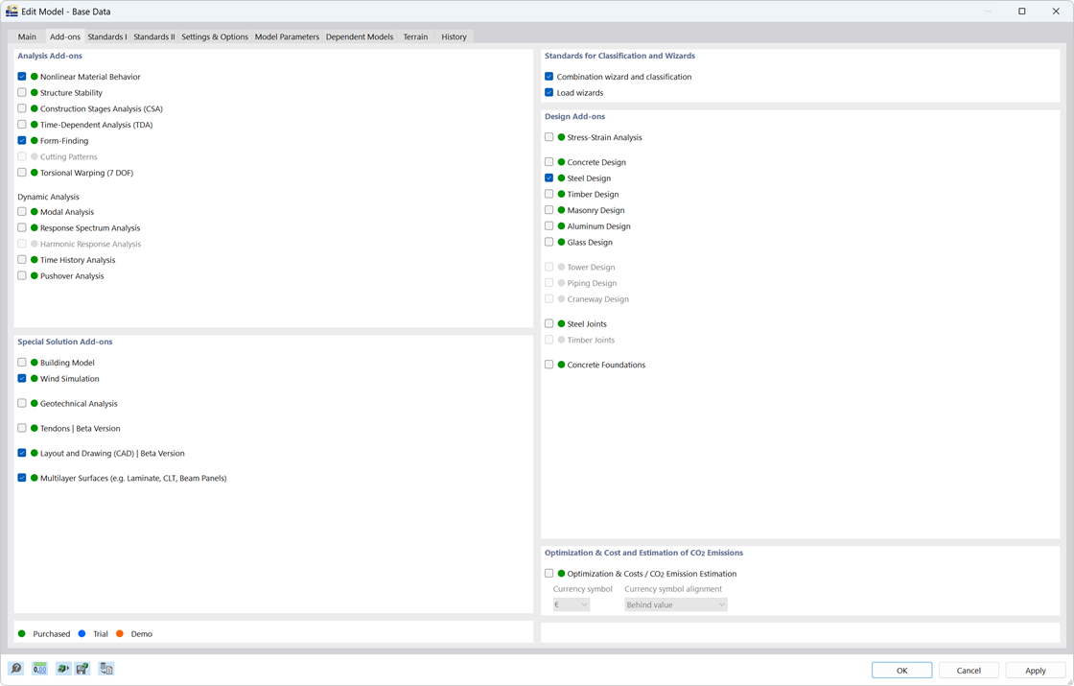1074x686 pixels.
Task: Click the Cancel button
Action: point(969,671)
